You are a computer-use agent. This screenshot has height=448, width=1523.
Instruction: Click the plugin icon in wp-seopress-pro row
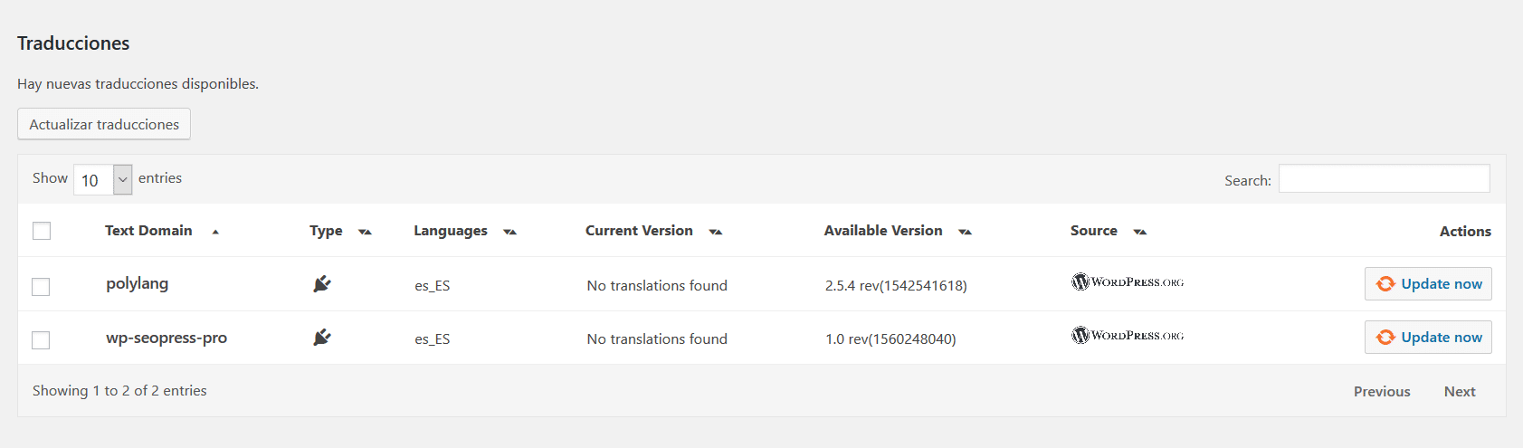[321, 338]
